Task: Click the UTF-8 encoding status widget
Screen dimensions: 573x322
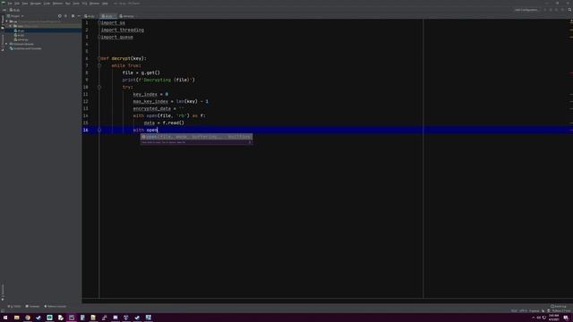Action: (523, 311)
